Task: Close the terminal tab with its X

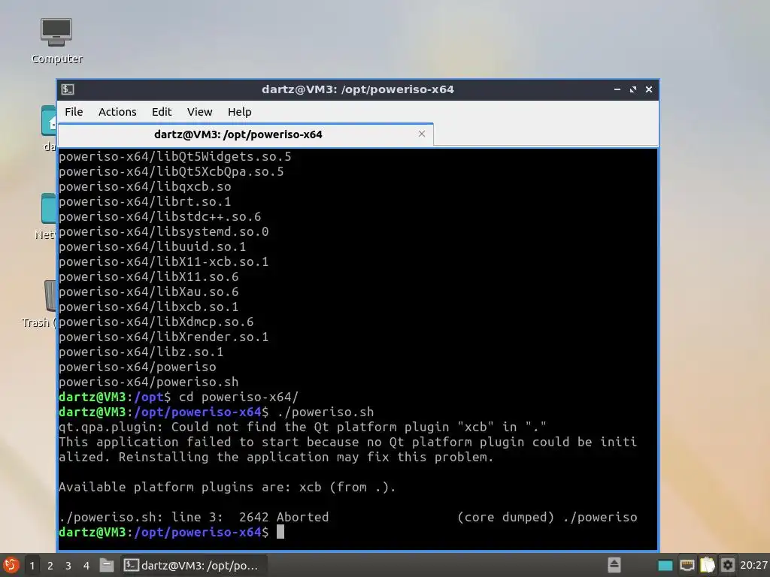Action: tap(421, 134)
